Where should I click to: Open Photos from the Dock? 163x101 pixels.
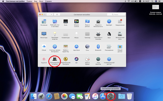pyautogui.click(x=64, y=96)
